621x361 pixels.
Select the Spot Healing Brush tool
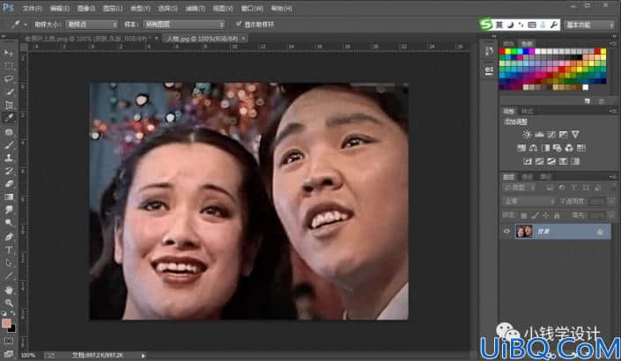[x=9, y=132]
